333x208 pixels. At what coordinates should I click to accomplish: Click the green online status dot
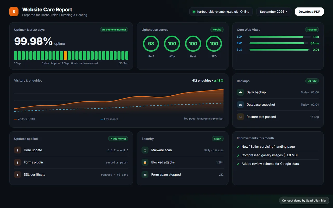pos(194,12)
